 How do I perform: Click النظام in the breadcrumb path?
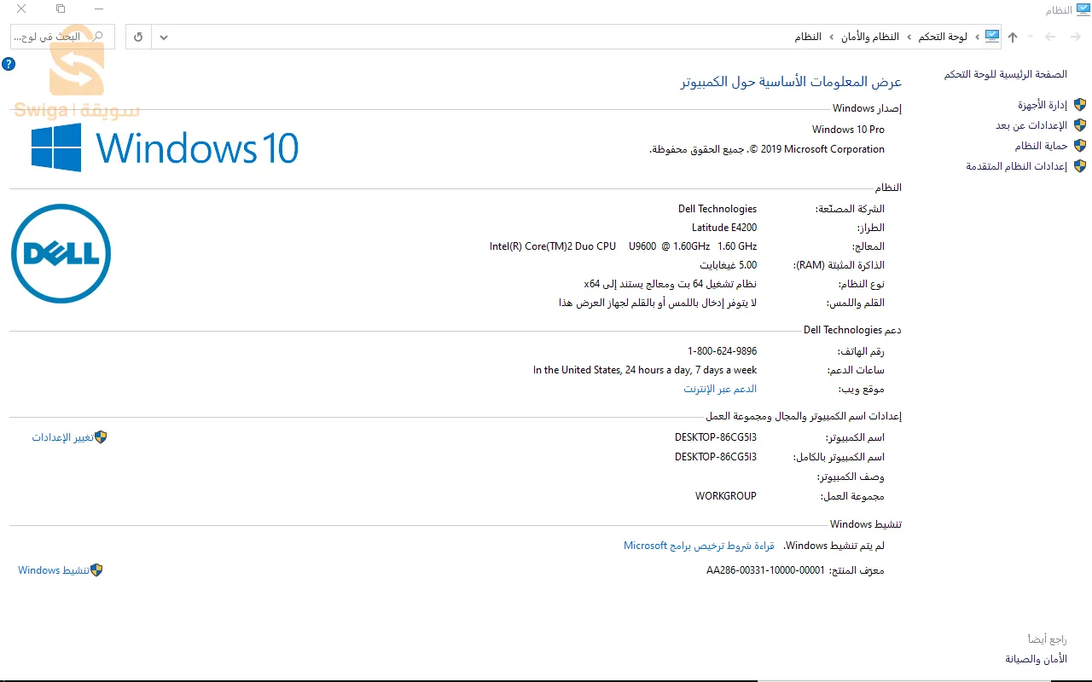point(808,37)
